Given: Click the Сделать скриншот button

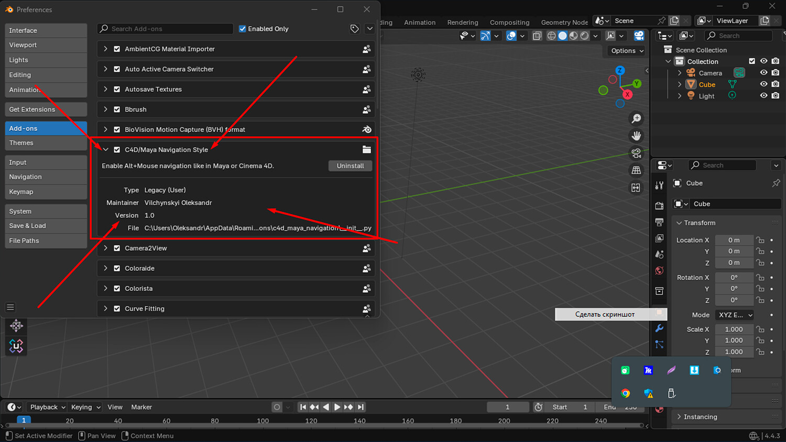Looking at the screenshot, I should click(611, 314).
